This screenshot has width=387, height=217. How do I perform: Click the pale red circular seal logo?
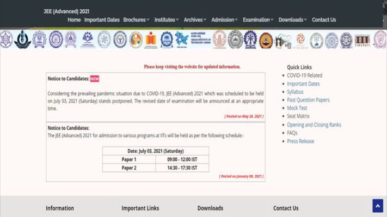point(219,40)
